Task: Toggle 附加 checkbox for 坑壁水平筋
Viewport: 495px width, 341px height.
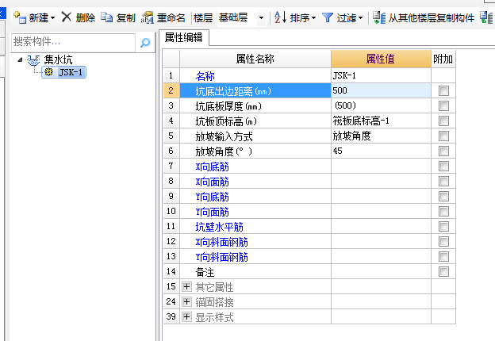Action: (443, 226)
